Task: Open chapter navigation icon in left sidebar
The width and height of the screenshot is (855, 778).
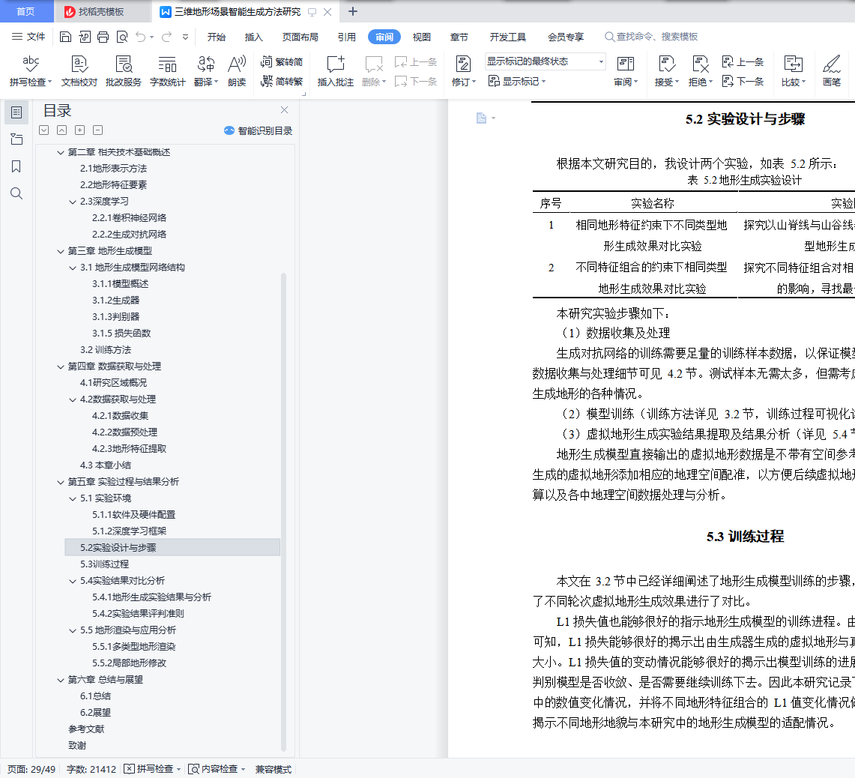Action: 16,139
